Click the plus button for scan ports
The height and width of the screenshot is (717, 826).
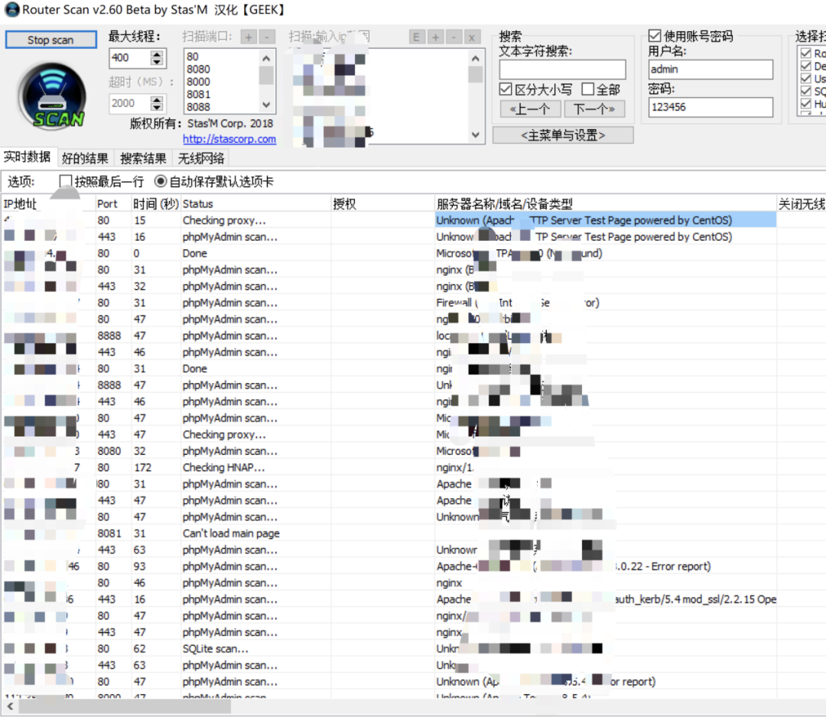(249, 37)
